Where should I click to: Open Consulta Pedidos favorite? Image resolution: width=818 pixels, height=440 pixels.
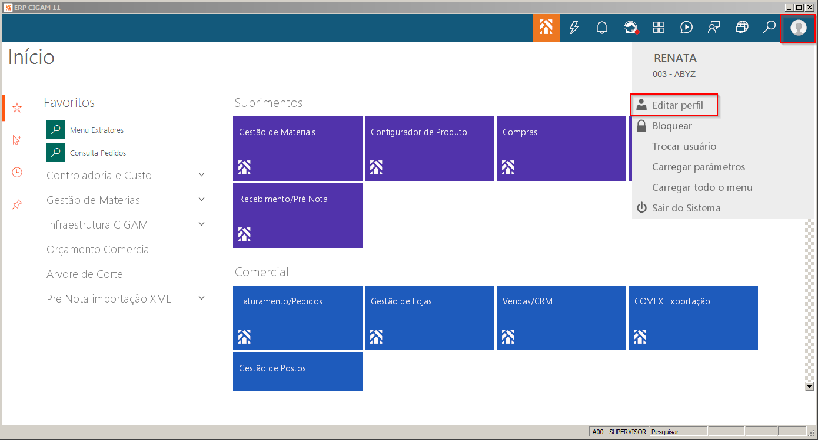[87, 153]
